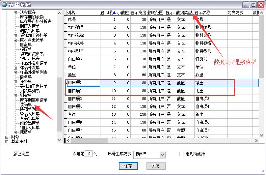Image resolution: width=266 pixels, height=175 pixels.
Task: Select 库存调整申请单 in the tree
Action: click(34, 100)
